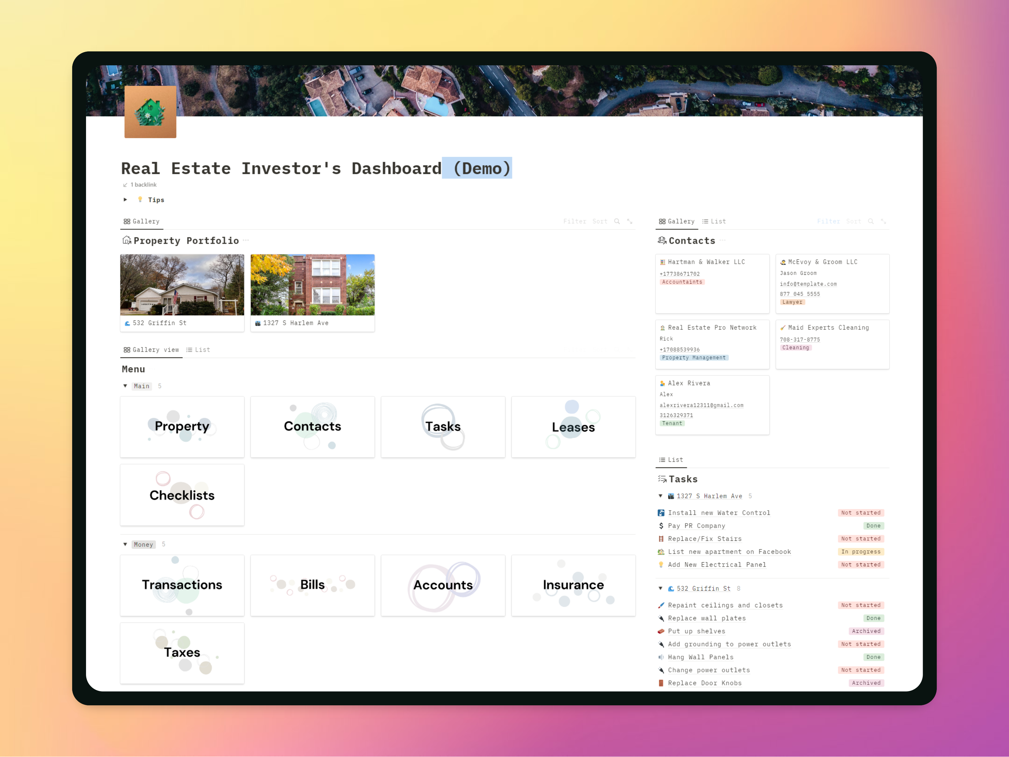This screenshot has width=1009, height=757.
Task: Click 'Archived' status on Put up shelves
Action: coord(866,631)
